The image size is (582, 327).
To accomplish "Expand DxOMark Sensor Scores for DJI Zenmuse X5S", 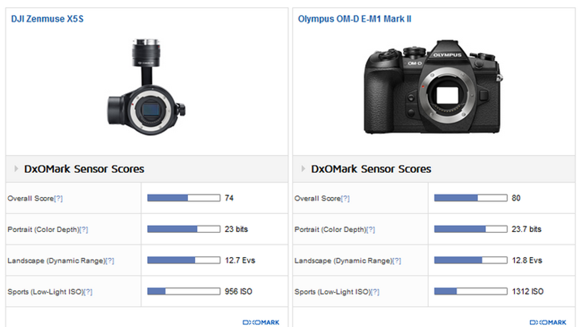I will tap(16, 169).
